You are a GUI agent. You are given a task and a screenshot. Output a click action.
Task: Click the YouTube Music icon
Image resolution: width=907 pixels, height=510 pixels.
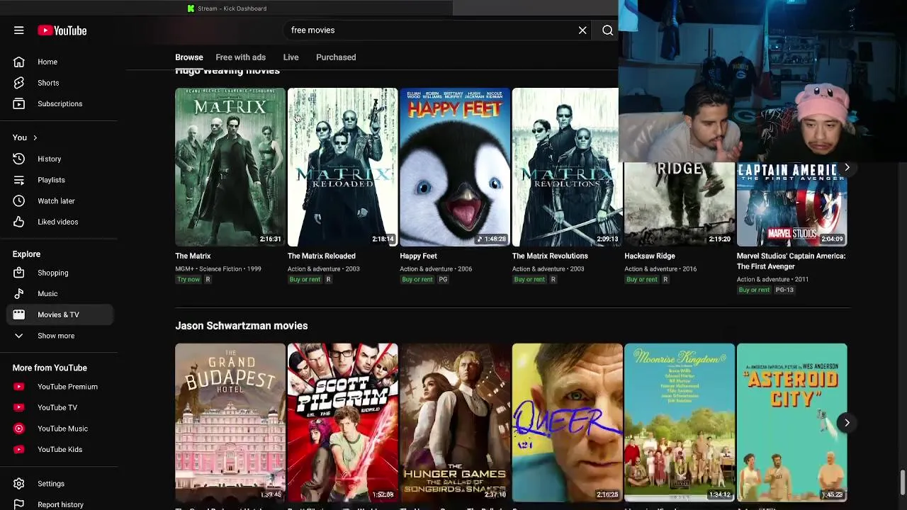tap(19, 429)
